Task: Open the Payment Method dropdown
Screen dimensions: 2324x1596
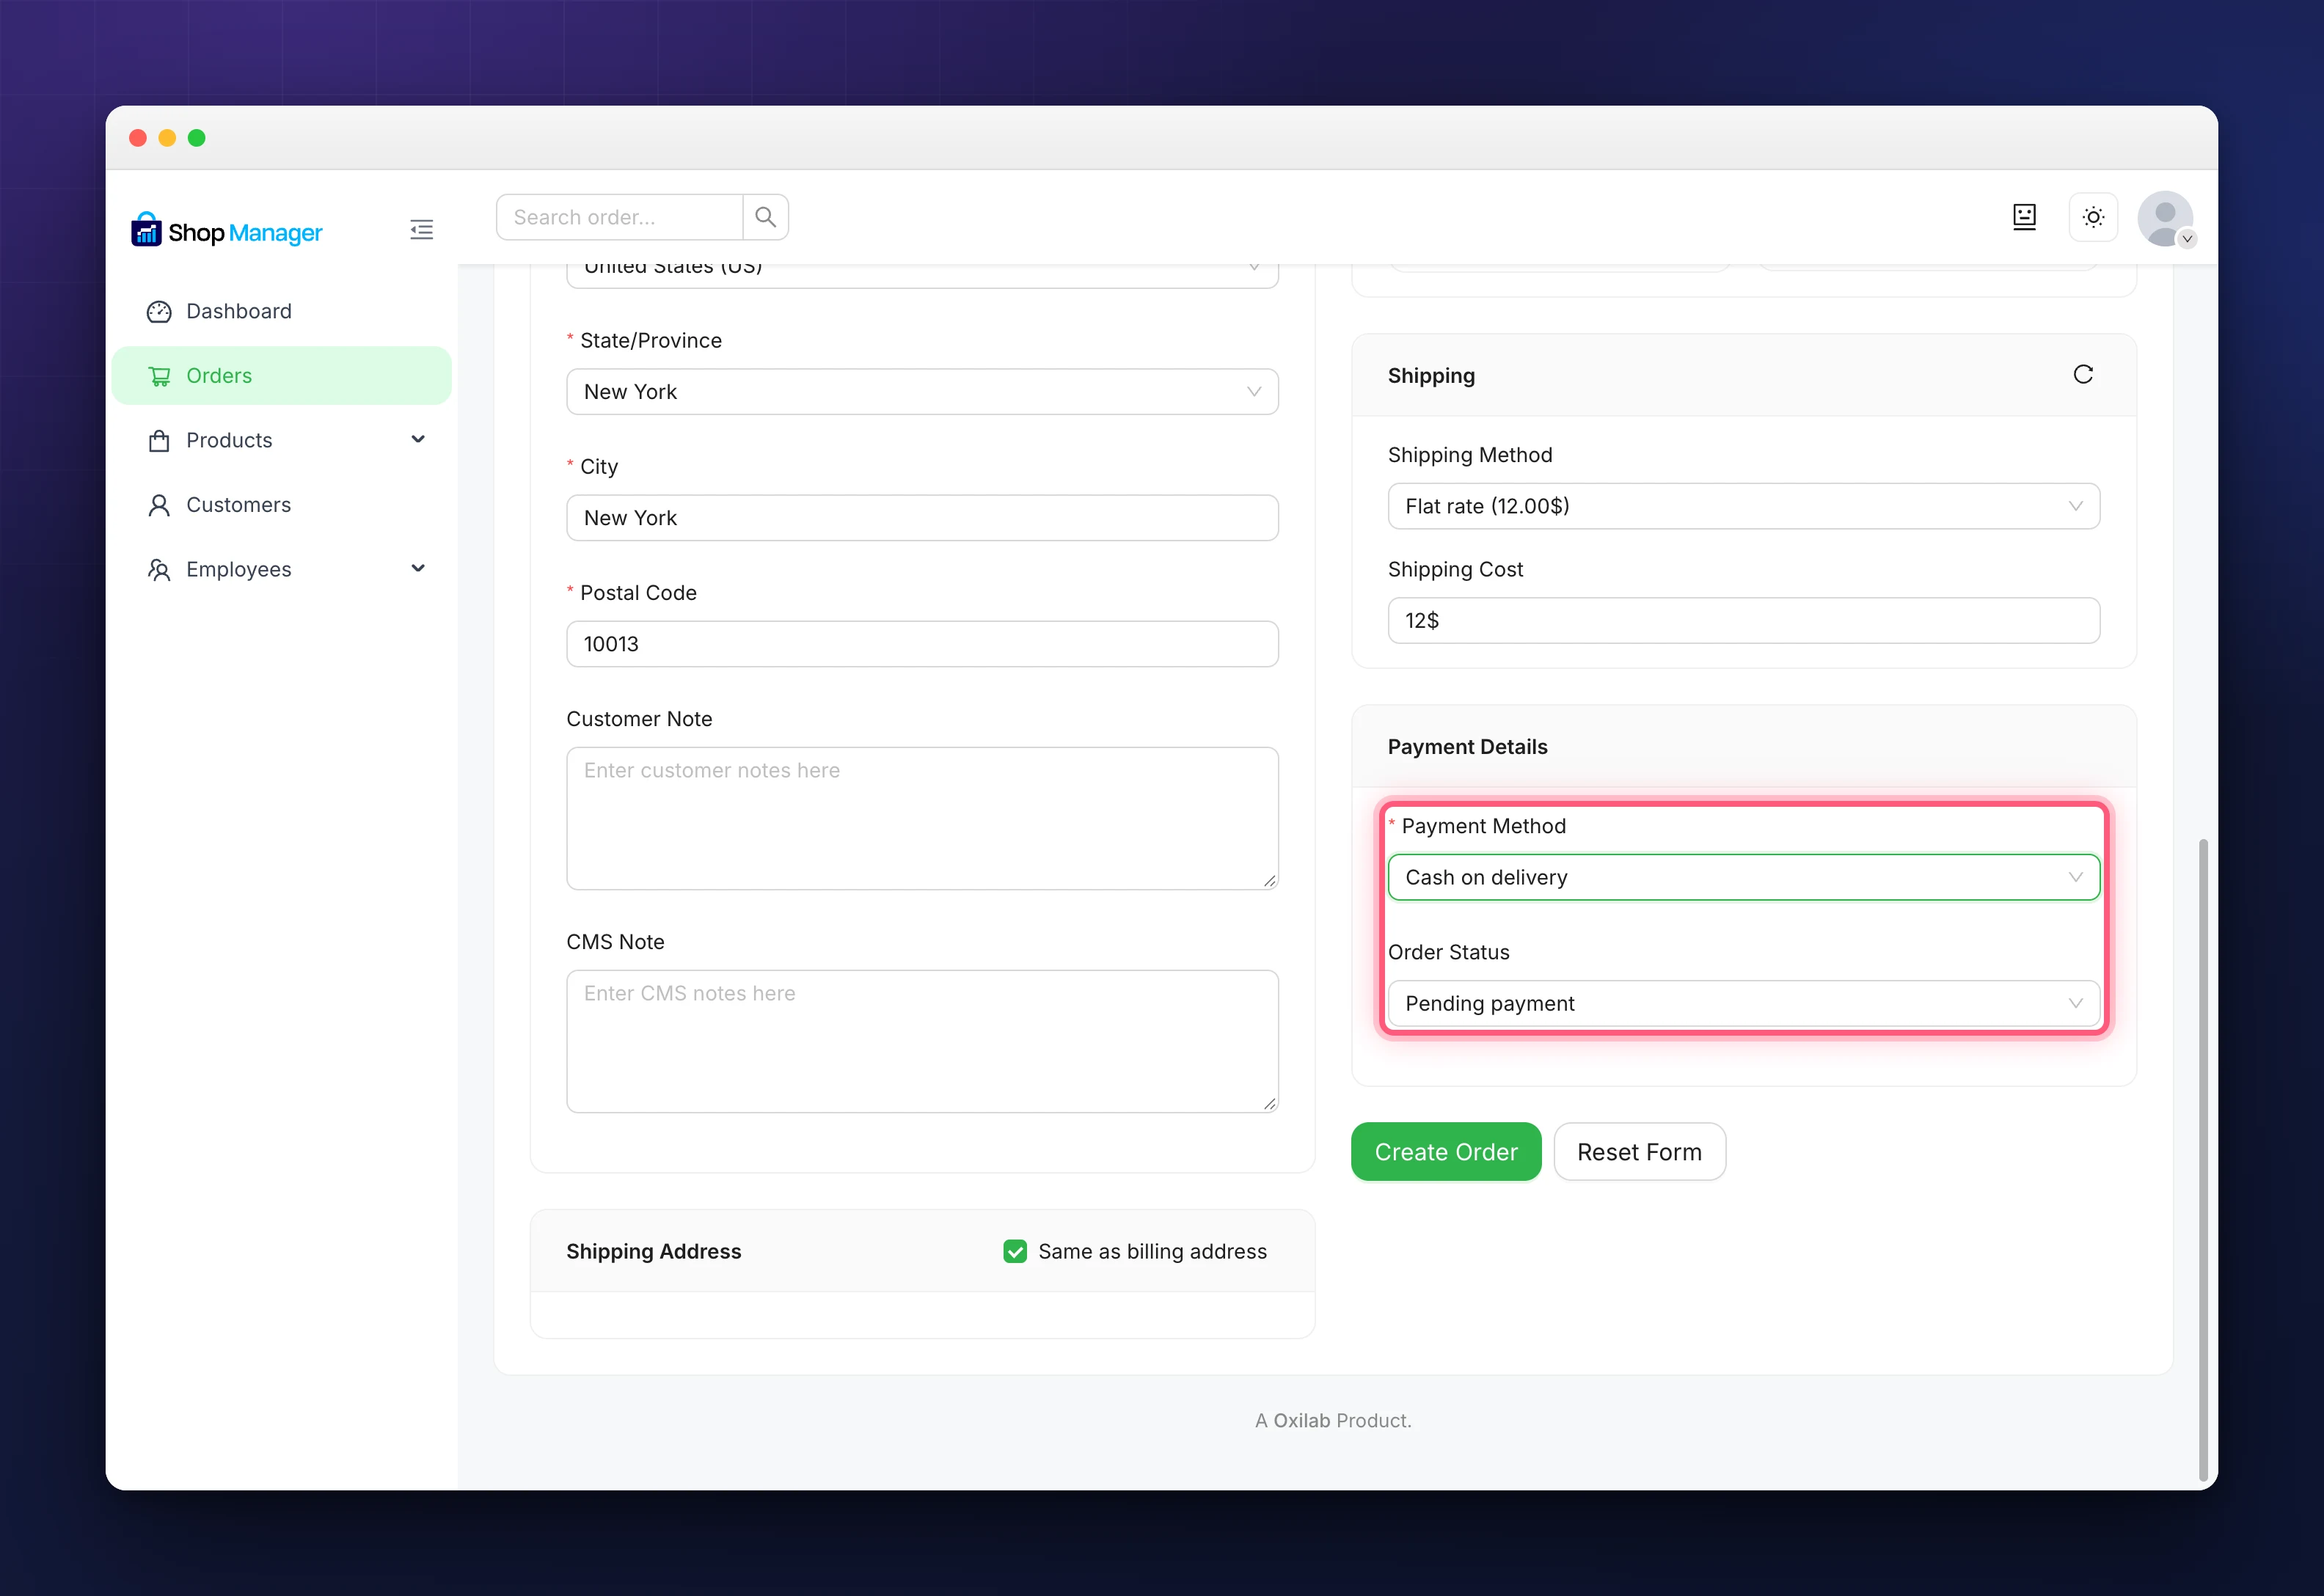Action: click(1743, 877)
